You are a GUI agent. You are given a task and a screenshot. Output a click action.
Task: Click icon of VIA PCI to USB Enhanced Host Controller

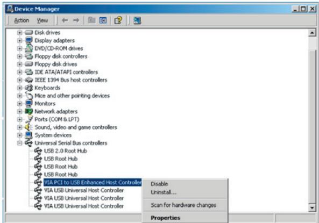[x=38, y=182]
